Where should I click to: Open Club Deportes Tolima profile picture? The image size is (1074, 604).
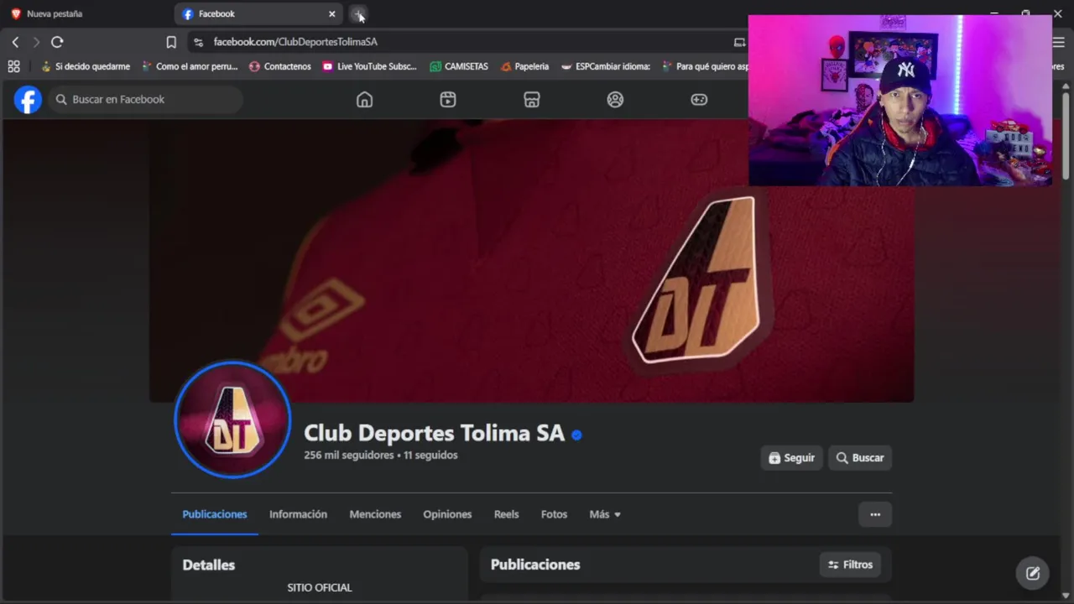pos(232,419)
